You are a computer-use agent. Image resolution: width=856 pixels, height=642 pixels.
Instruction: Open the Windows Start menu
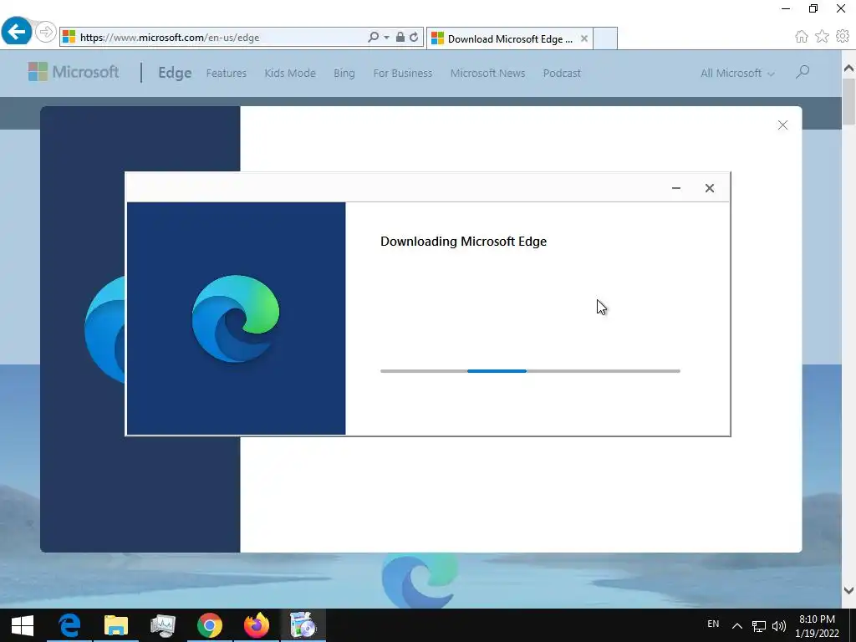coord(23,625)
